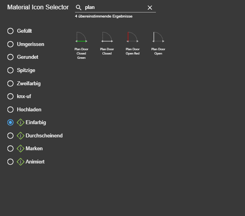Click the info icon beside Marken
The height and width of the screenshot is (216, 245).
coord(21,148)
